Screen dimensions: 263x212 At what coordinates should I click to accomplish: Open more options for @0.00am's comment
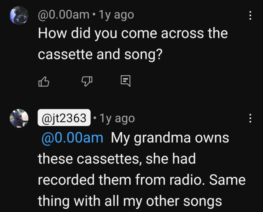coord(250,15)
